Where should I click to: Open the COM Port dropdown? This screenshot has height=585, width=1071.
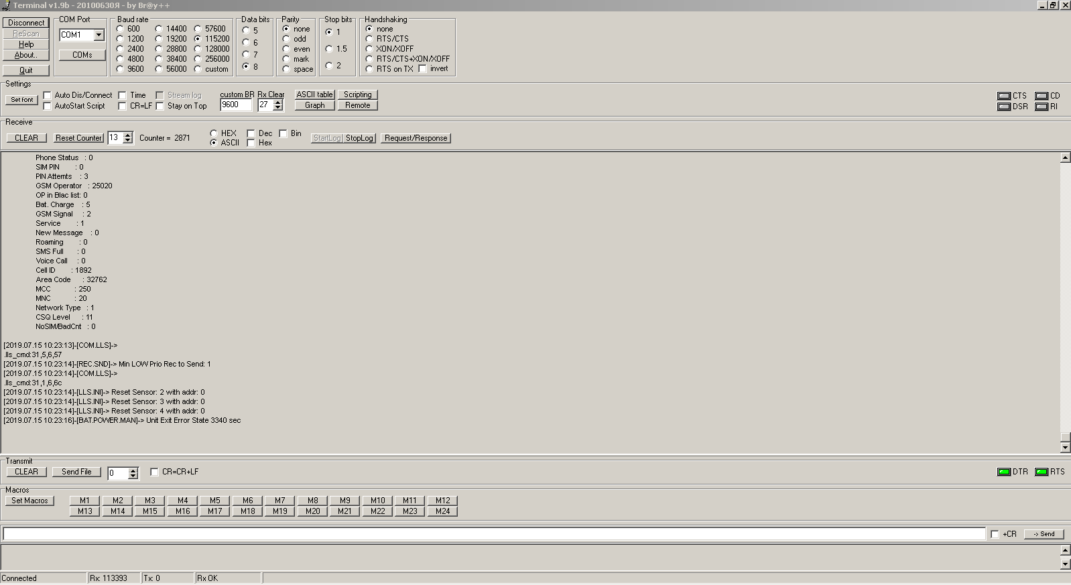click(99, 35)
